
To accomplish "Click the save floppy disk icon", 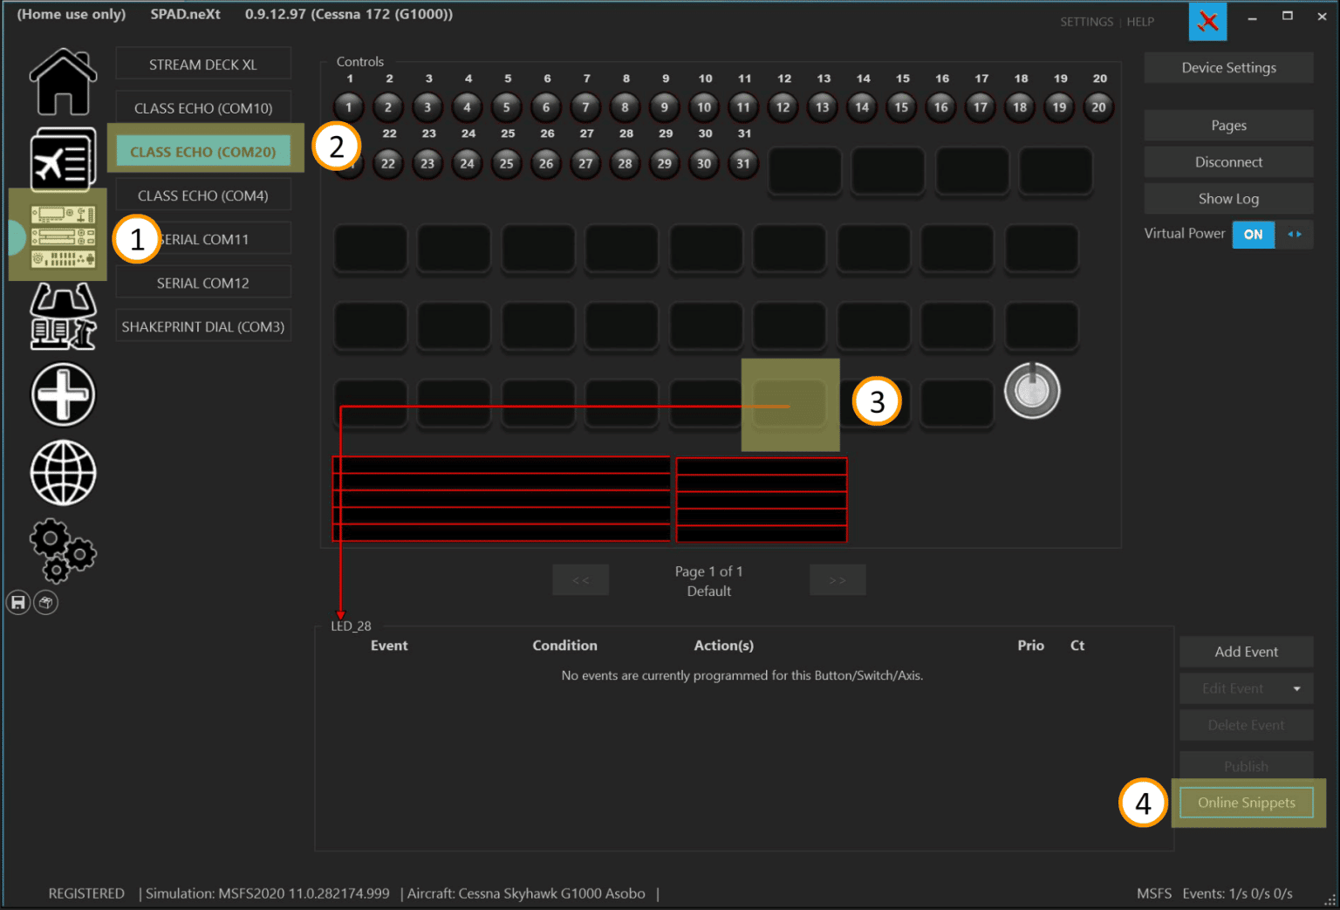I will [17, 601].
